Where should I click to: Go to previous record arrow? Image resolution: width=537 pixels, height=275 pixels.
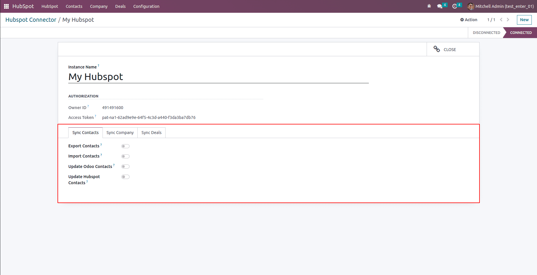(x=501, y=20)
